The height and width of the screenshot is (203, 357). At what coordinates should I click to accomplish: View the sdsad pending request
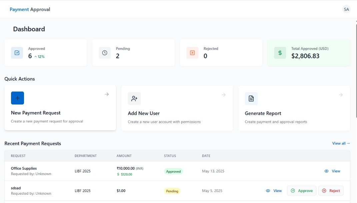(x=274, y=191)
